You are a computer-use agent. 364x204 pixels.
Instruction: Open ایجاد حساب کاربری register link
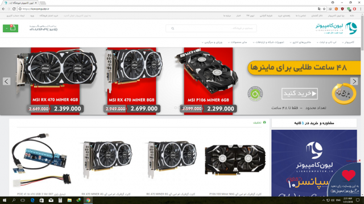point(15,16)
